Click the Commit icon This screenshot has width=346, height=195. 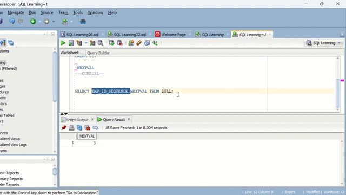click(x=112, y=43)
